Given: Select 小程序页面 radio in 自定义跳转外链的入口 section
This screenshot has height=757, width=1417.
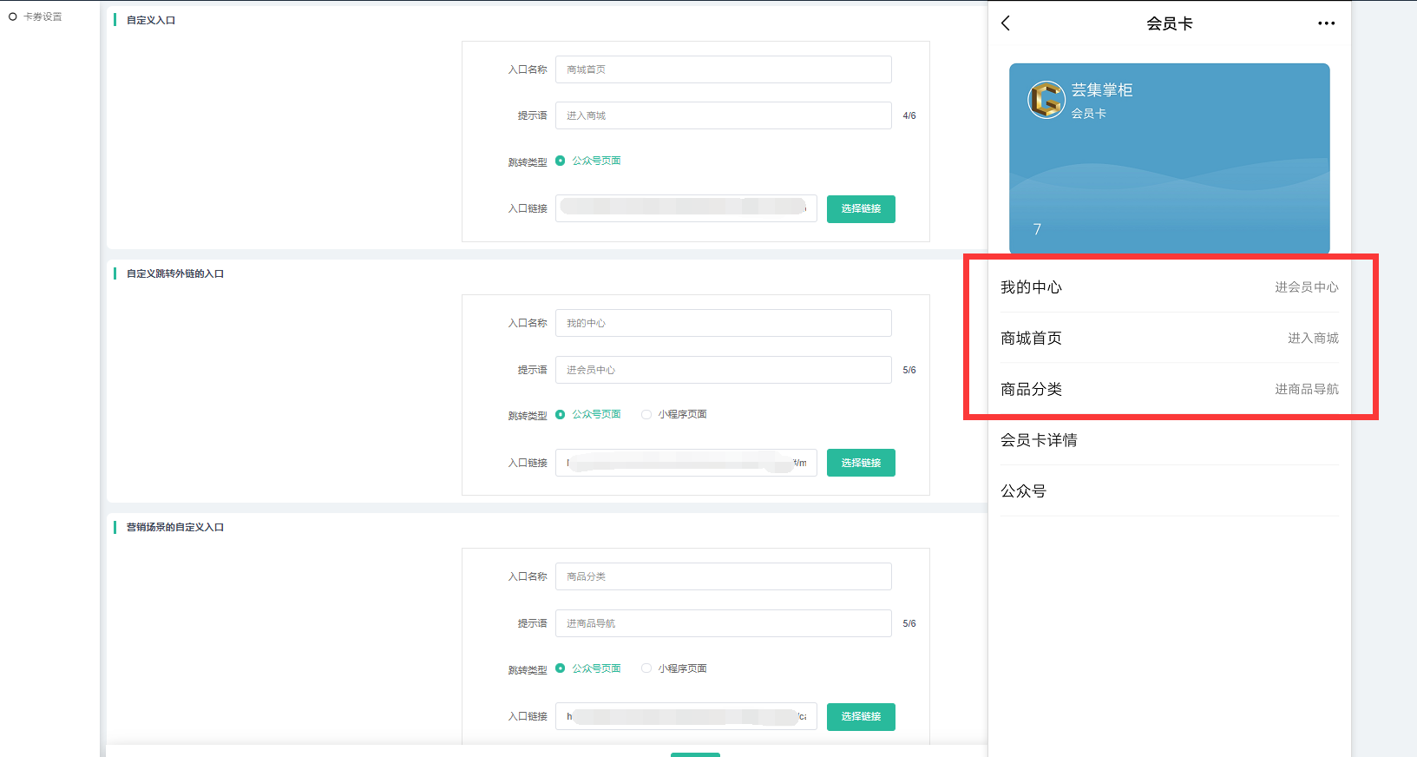Looking at the screenshot, I should click(x=646, y=415).
